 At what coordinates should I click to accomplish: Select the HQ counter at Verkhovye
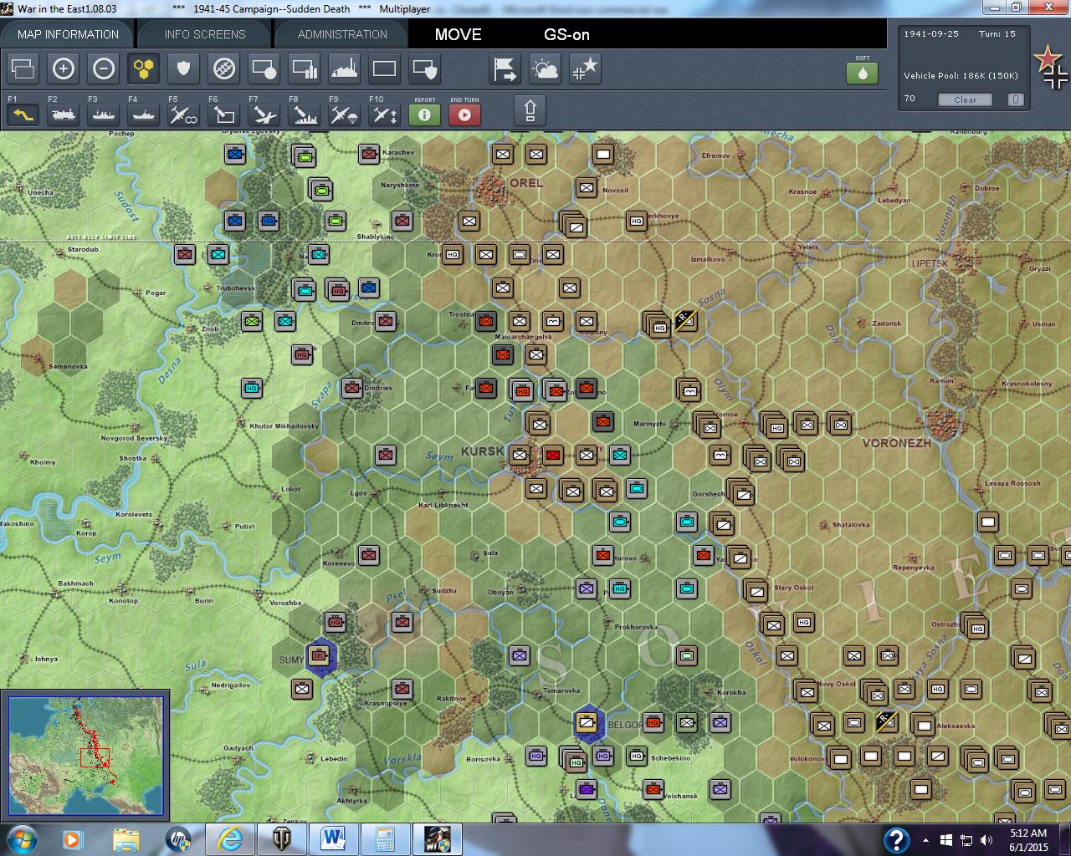coord(637,221)
